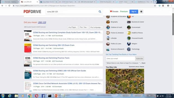Open CCNA v3.0 200-125 Exam Answer result

click(x=67, y=84)
